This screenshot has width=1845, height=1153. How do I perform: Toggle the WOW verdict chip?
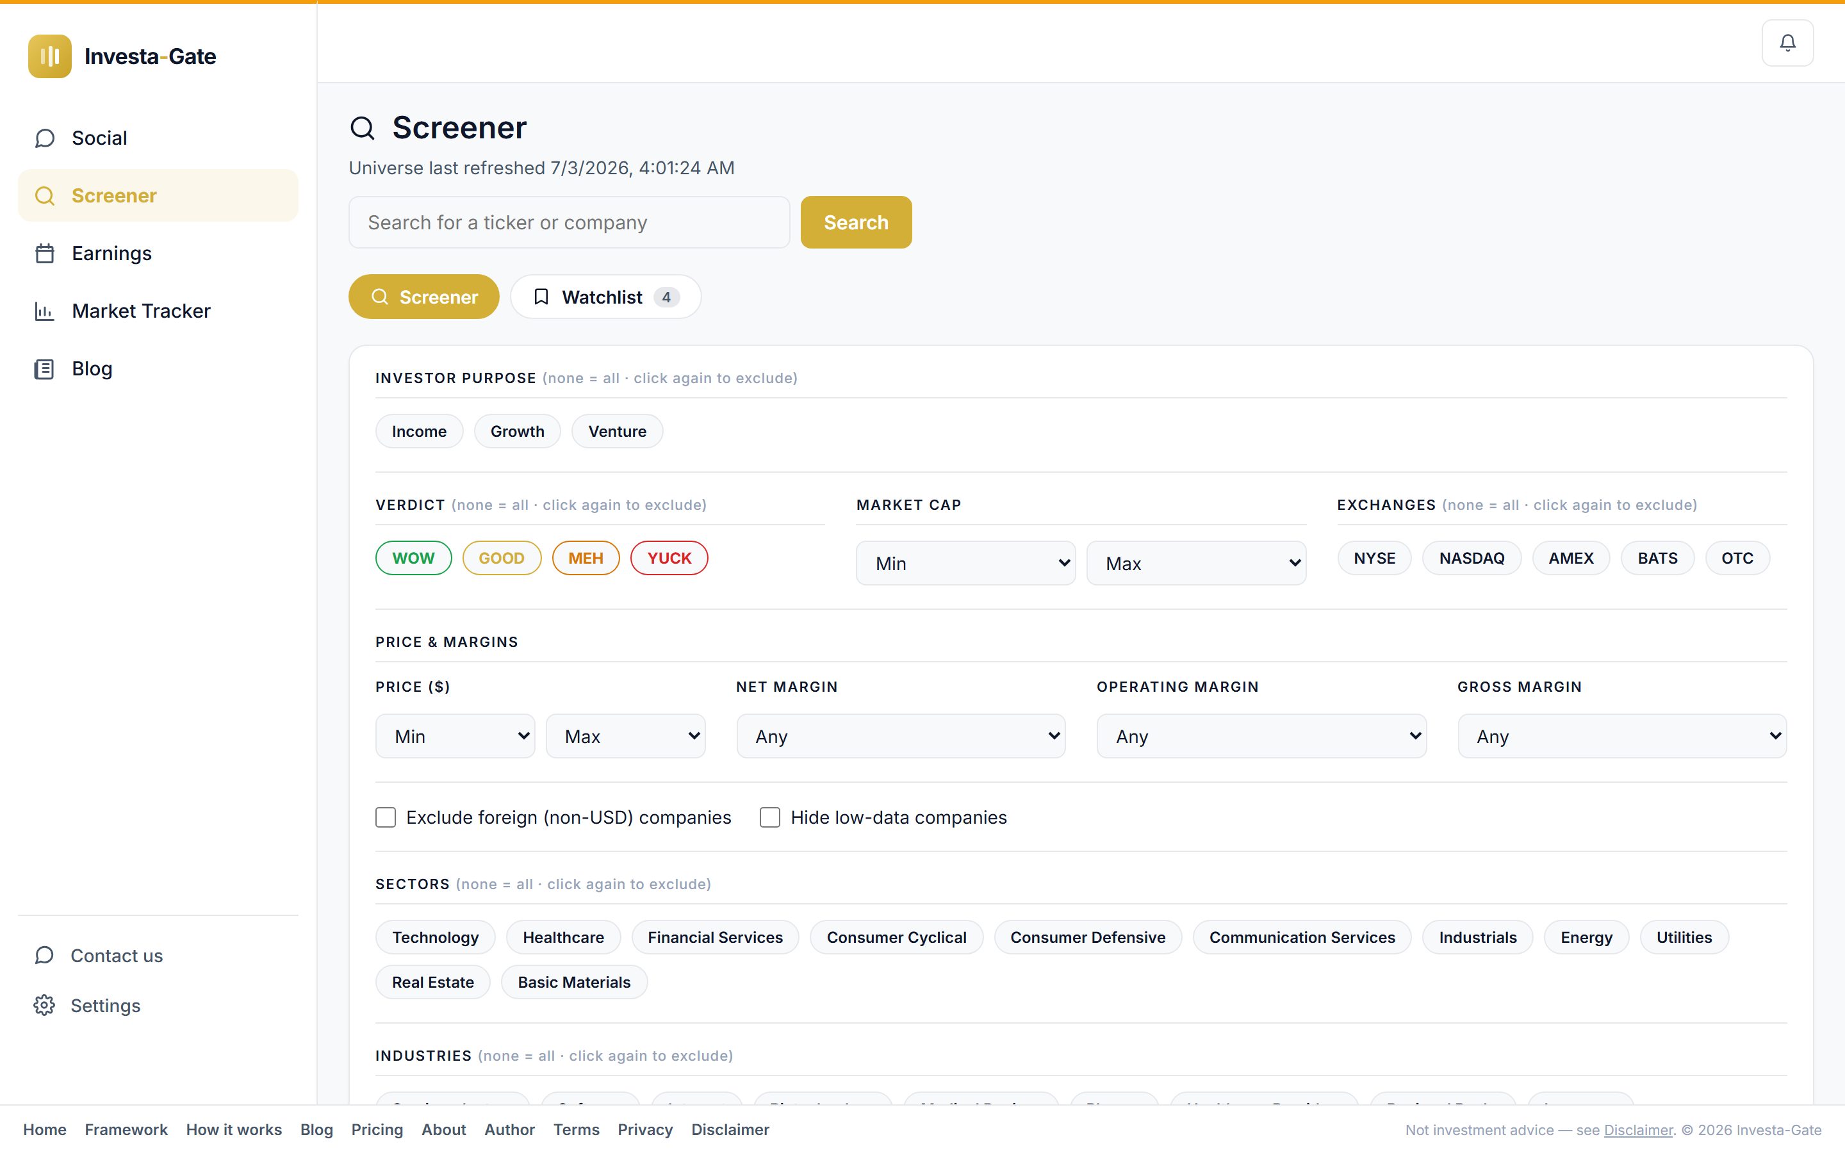413,558
